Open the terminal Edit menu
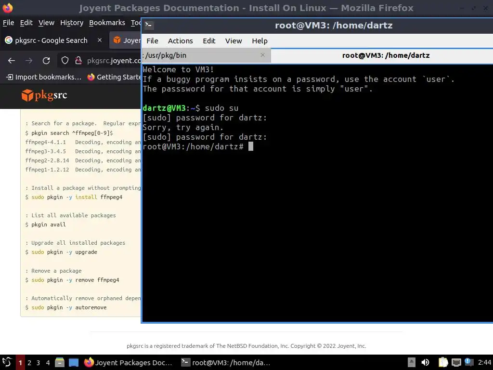This screenshot has width=493, height=370. click(209, 41)
